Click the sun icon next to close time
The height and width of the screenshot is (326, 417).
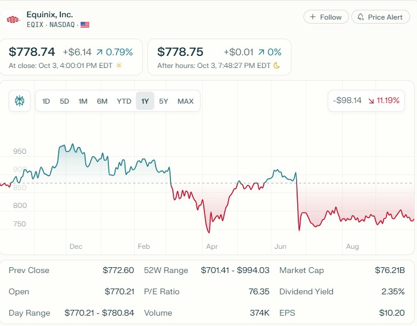tap(119, 66)
